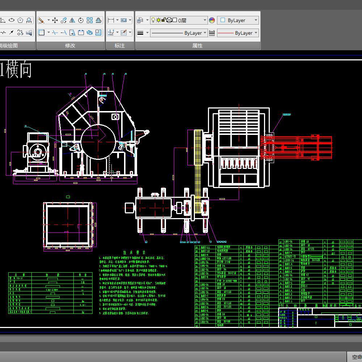Select the Copy objects tool
Viewport: 362px width, 362px height.
64,20
